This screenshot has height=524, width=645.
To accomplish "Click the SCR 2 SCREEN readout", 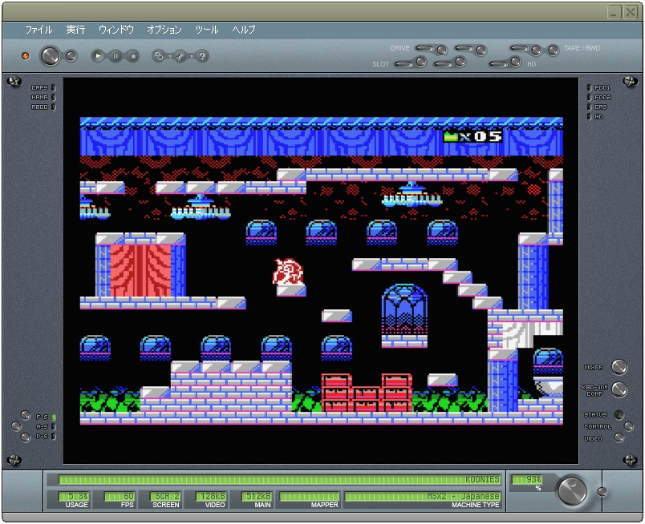I will [165, 497].
